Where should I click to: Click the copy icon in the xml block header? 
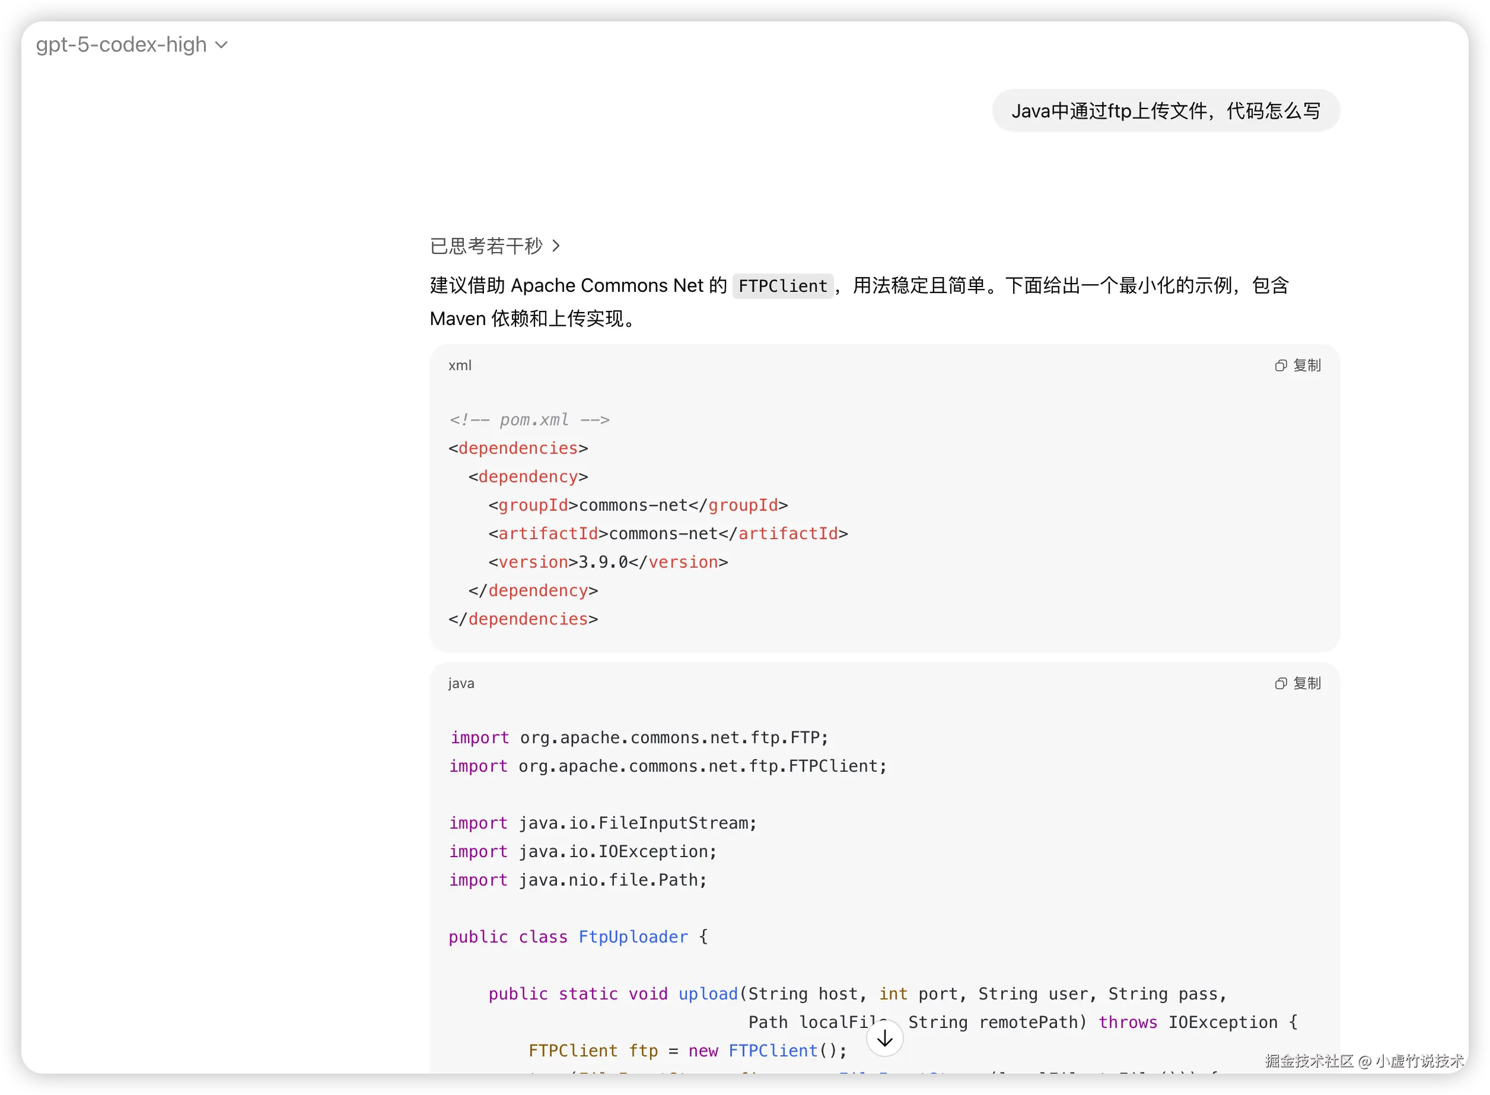click(1281, 365)
